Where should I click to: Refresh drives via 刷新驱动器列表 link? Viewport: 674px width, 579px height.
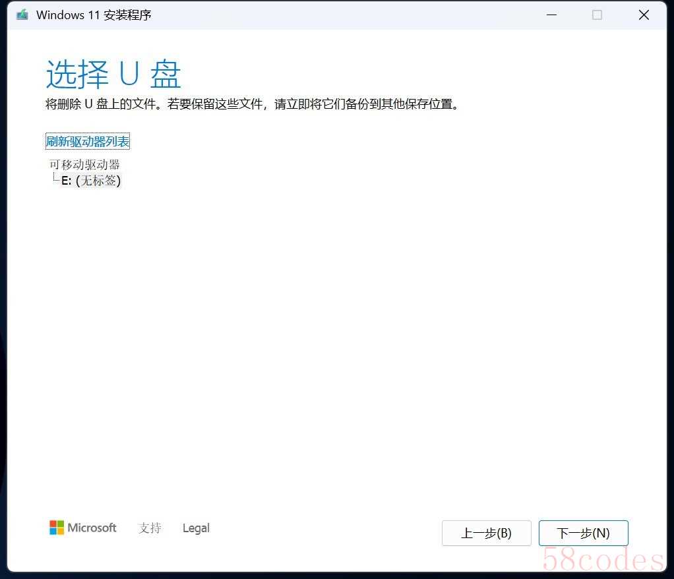(88, 141)
